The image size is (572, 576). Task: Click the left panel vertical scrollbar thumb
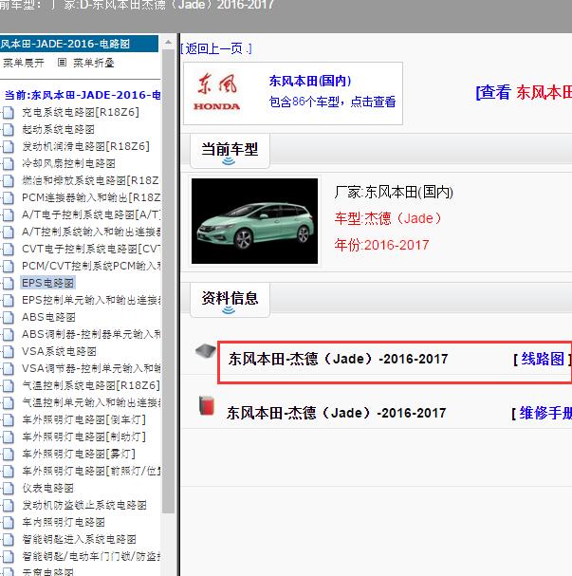tap(169, 281)
